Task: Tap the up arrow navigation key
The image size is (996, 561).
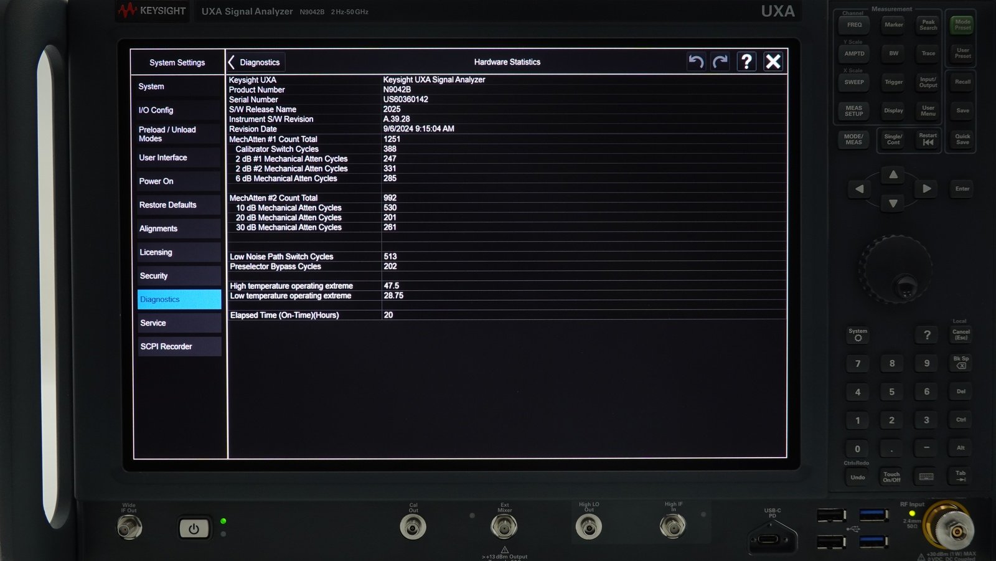Action: pyautogui.click(x=893, y=175)
